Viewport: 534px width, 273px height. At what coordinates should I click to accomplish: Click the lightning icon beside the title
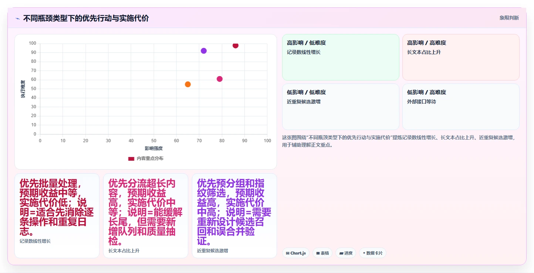(17, 18)
